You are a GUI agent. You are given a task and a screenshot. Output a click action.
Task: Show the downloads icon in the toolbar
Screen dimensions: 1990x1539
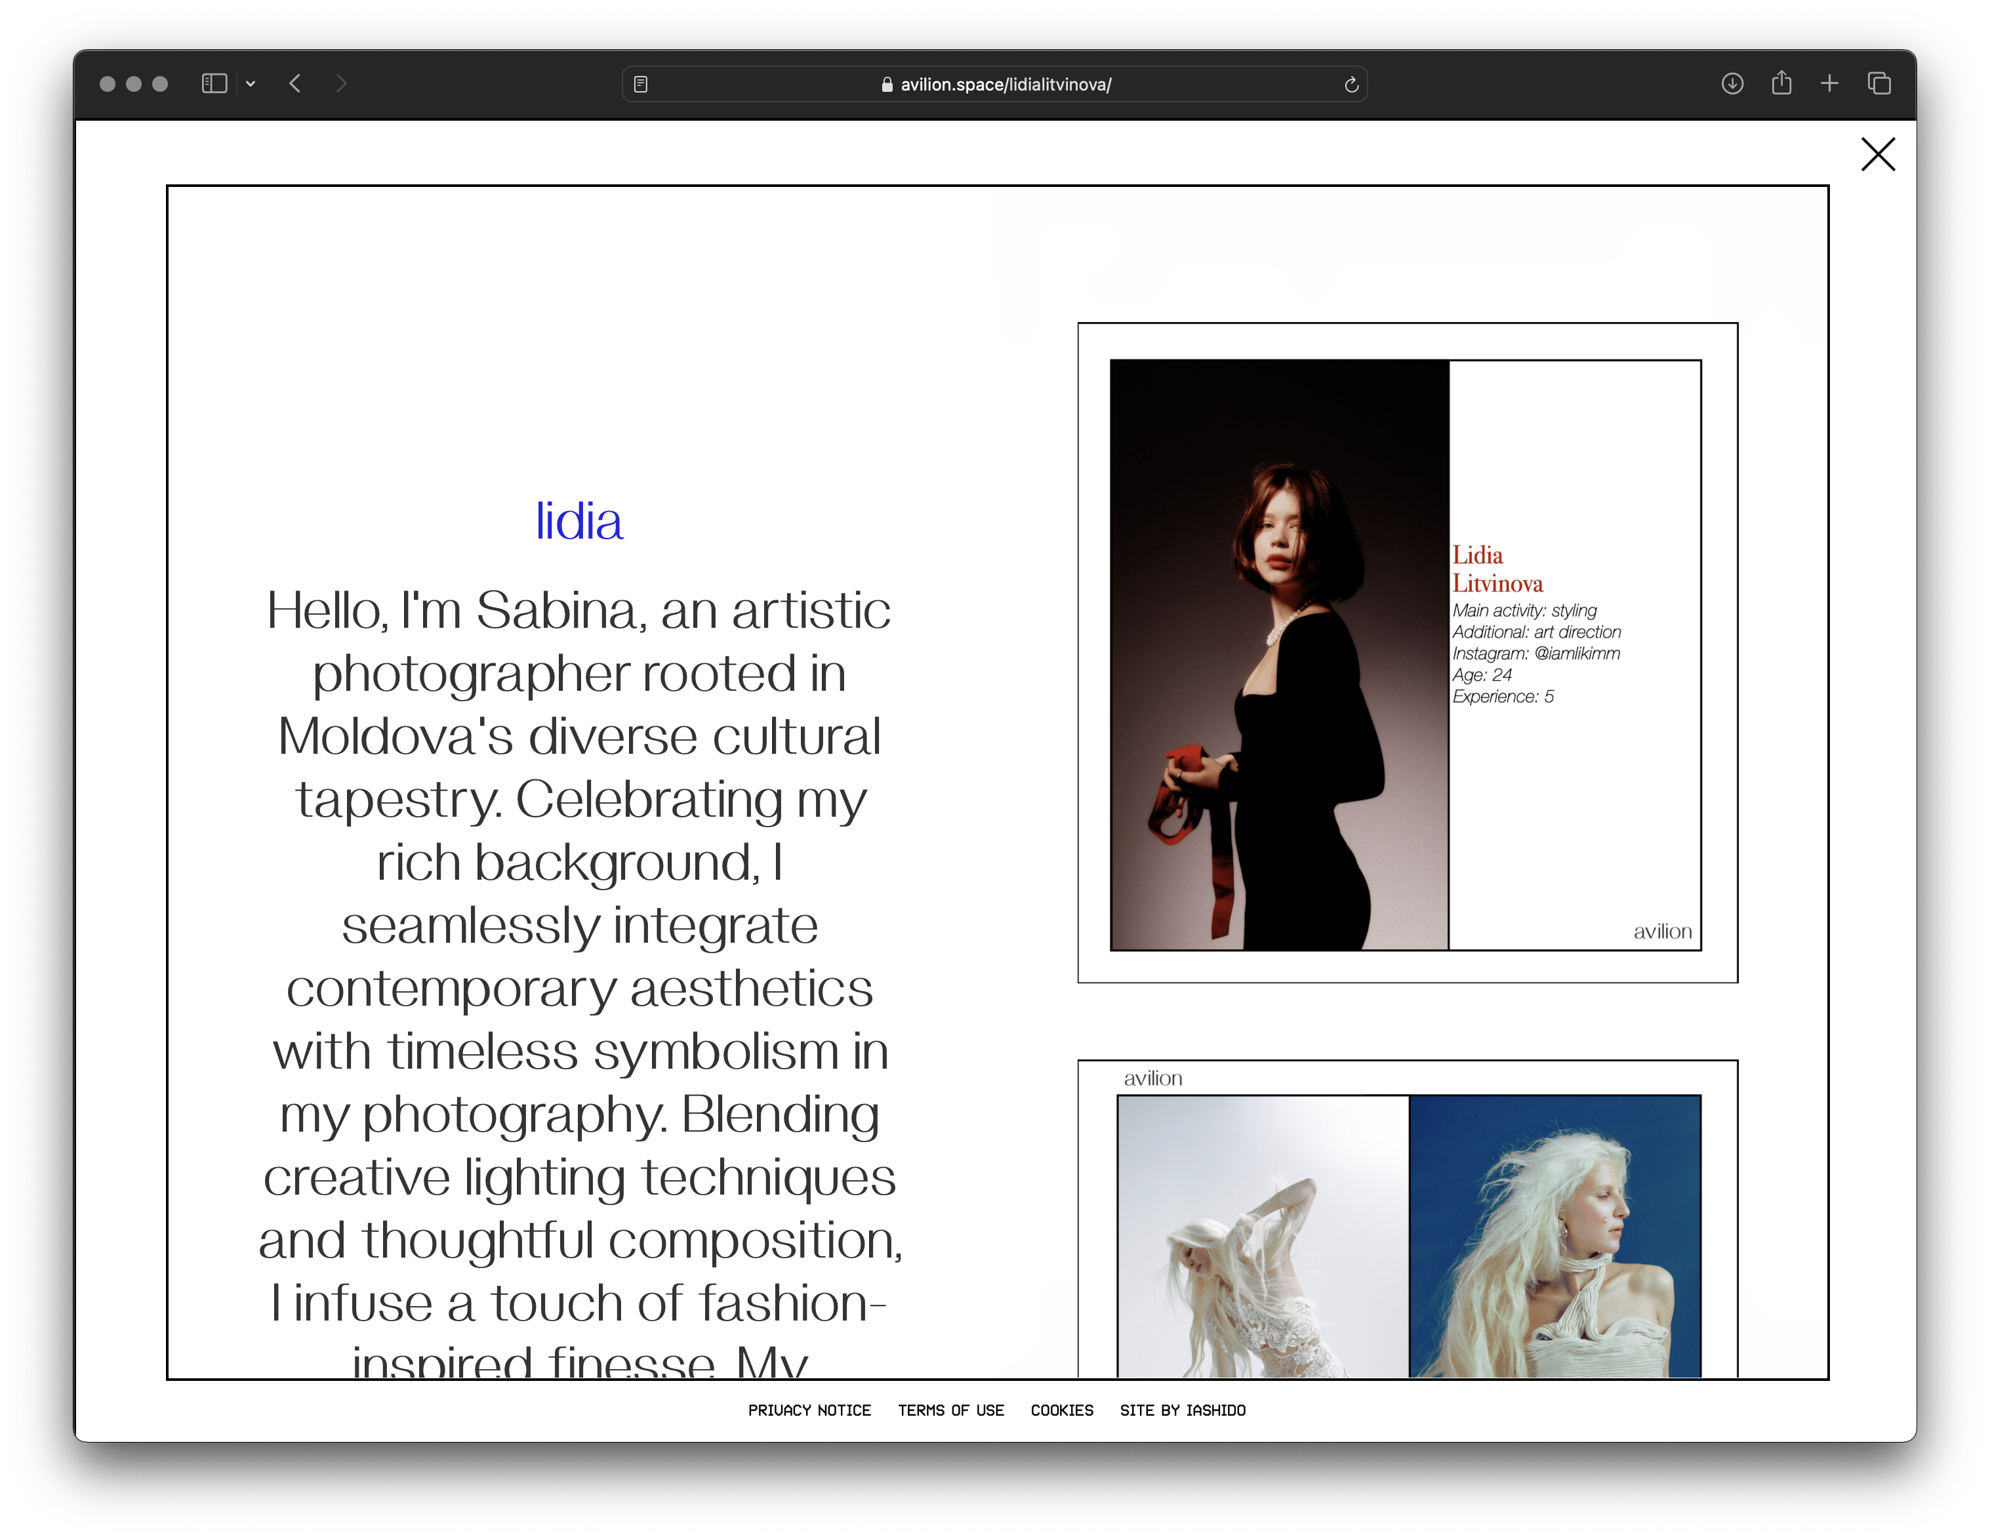[x=1732, y=84]
